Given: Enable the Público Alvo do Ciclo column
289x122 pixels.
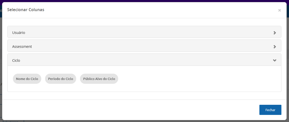Looking at the screenshot, I should tap(99, 79).
